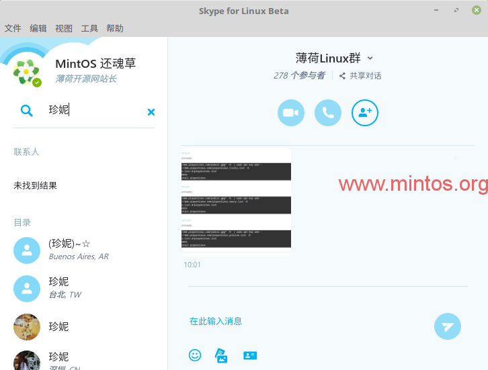
Task: Close the Skype for Linux Beta window
Action: (476, 10)
